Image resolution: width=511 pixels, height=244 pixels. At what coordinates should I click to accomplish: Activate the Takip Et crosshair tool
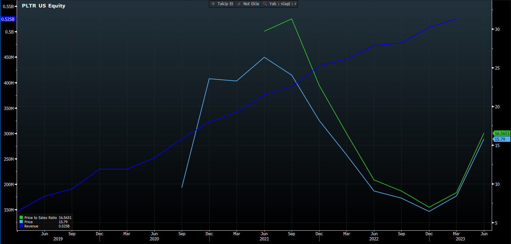click(x=222, y=4)
